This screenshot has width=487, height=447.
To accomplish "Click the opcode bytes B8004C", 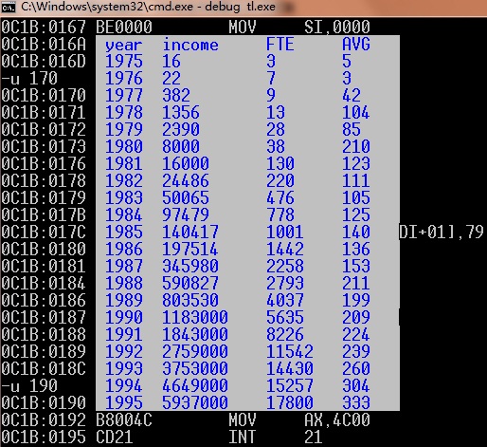I will coord(124,419).
